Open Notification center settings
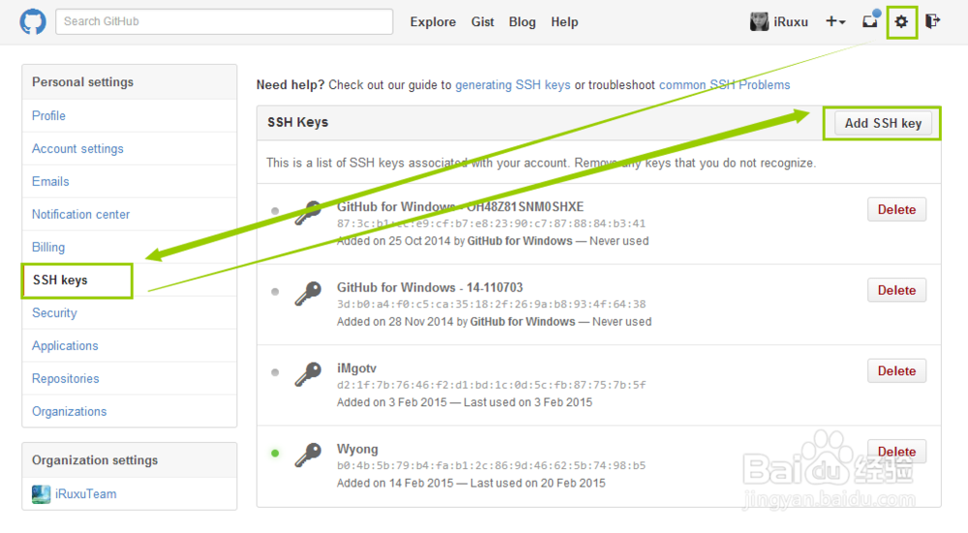Image resolution: width=968 pixels, height=533 pixels. 81,215
